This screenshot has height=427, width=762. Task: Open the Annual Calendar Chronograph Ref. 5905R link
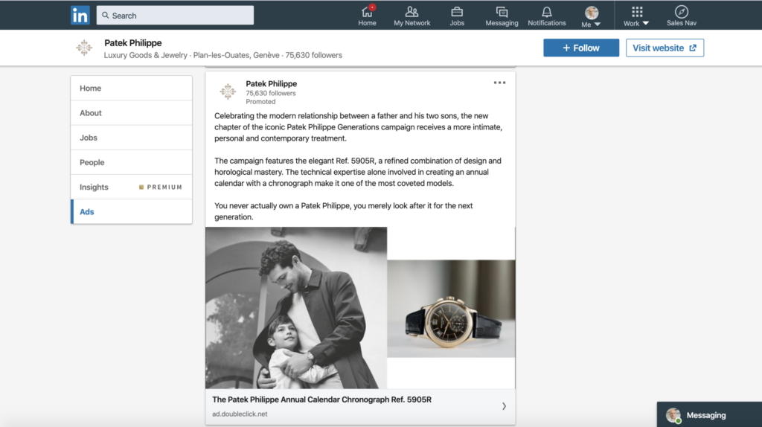tap(321, 399)
